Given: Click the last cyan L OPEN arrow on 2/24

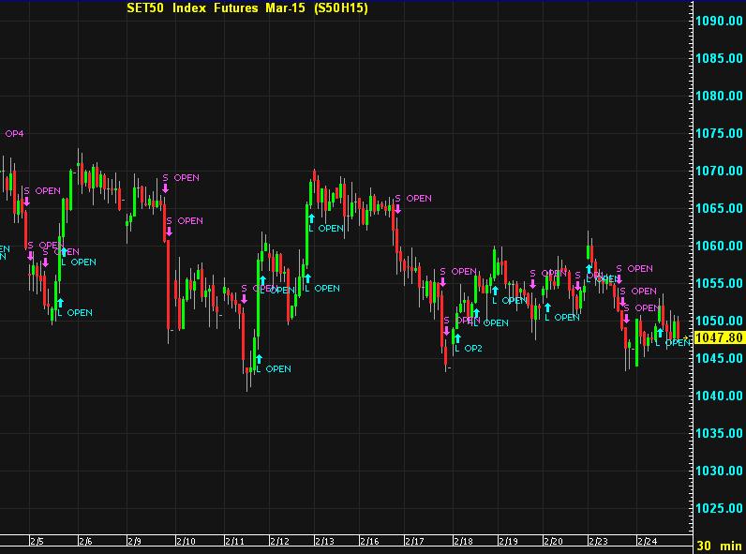Looking at the screenshot, I should pyautogui.click(x=659, y=332).
